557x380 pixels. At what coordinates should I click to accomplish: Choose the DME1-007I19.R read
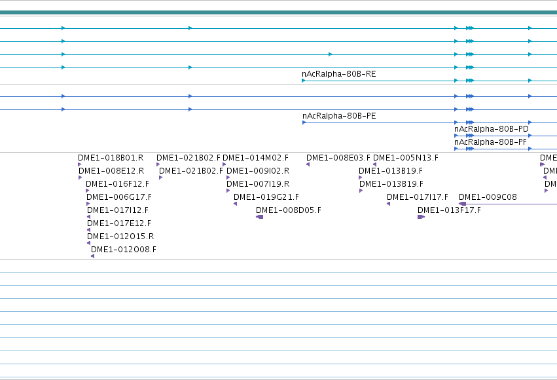coord(258,184)
